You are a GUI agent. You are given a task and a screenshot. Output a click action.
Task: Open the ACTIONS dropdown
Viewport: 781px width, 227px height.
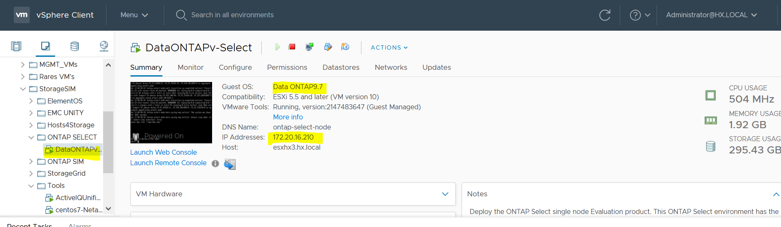point(389,48)
